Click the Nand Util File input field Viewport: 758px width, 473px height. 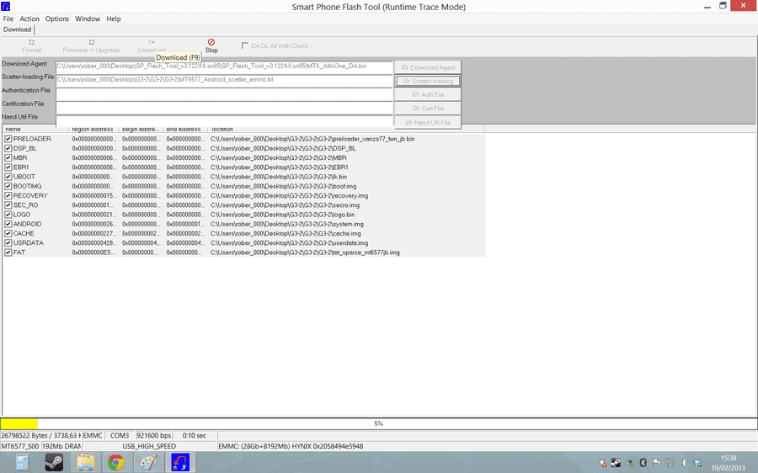[x=224, y=120]
